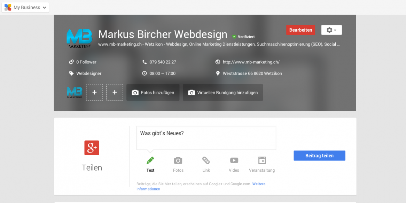This screenshot has width=406, height=203.
Task: Choose the Link post type icon
Action: [206, 160]
